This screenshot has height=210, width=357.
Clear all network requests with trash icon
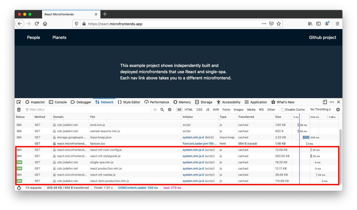(x=18, y=109)
